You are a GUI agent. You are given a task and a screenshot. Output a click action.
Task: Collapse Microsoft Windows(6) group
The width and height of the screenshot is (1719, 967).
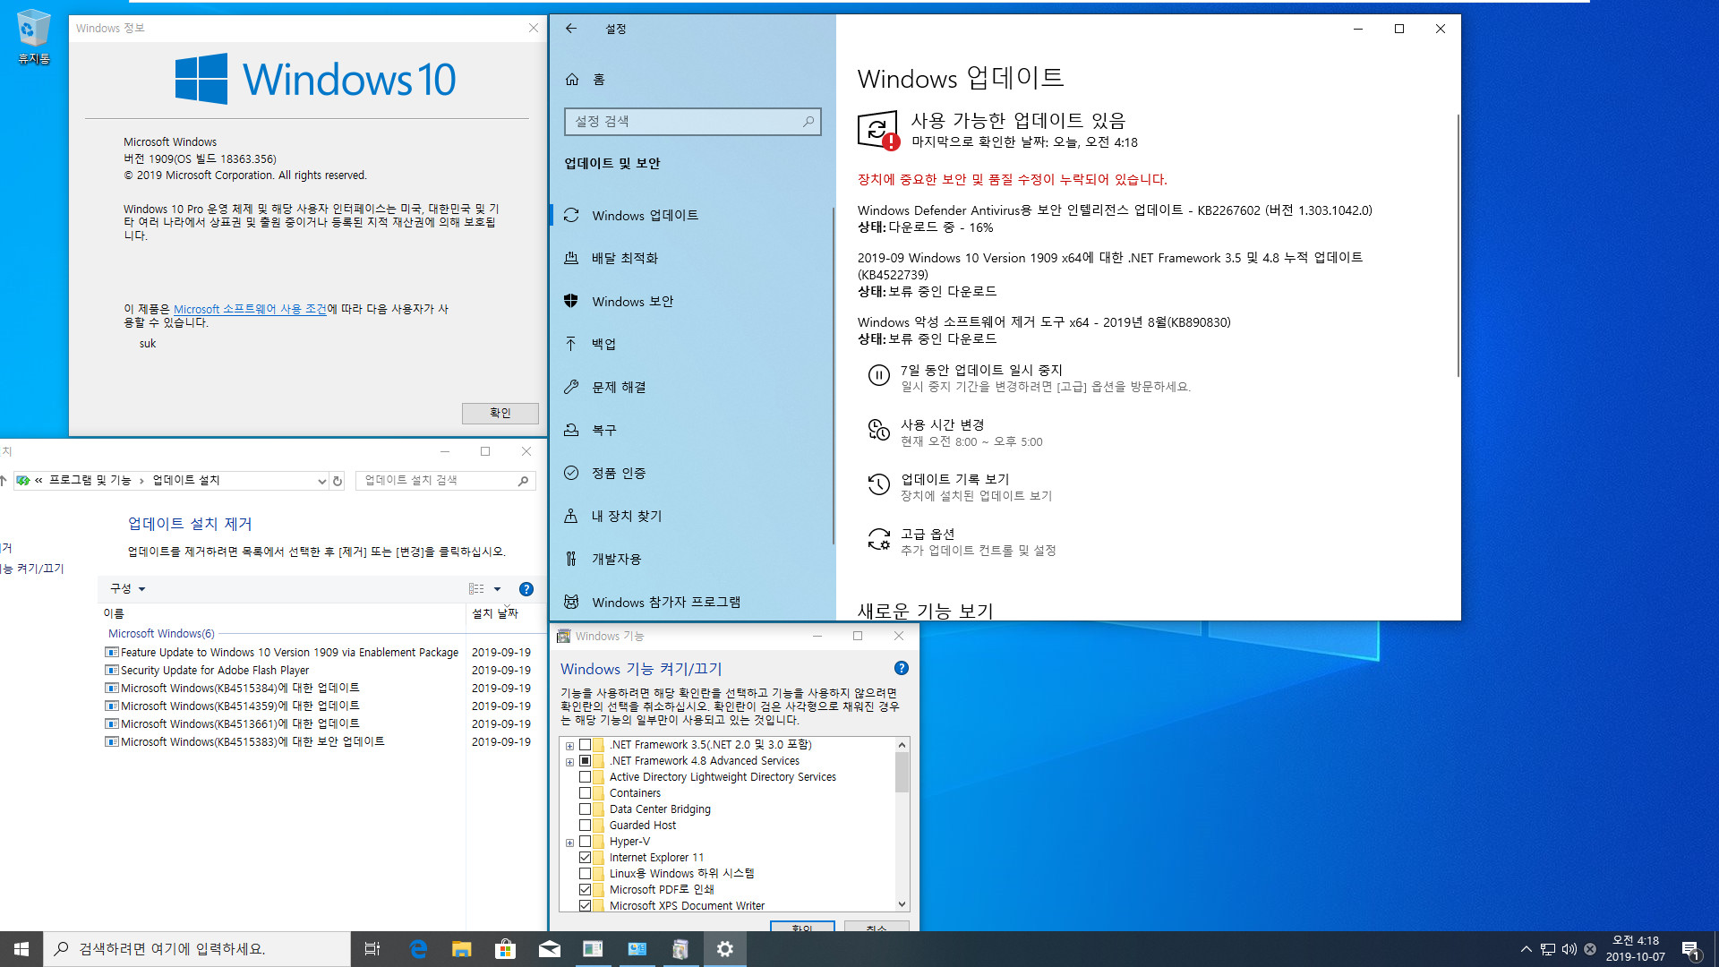(x=161, y=633)
